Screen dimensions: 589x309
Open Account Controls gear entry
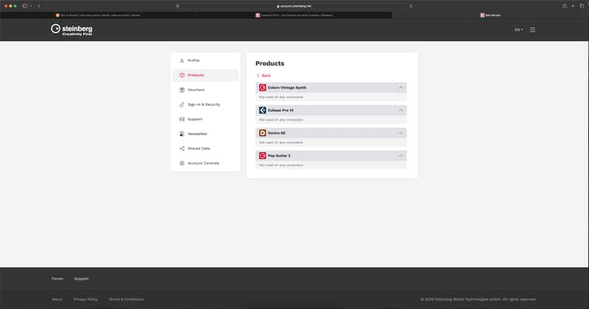click(x=203, y=163)
